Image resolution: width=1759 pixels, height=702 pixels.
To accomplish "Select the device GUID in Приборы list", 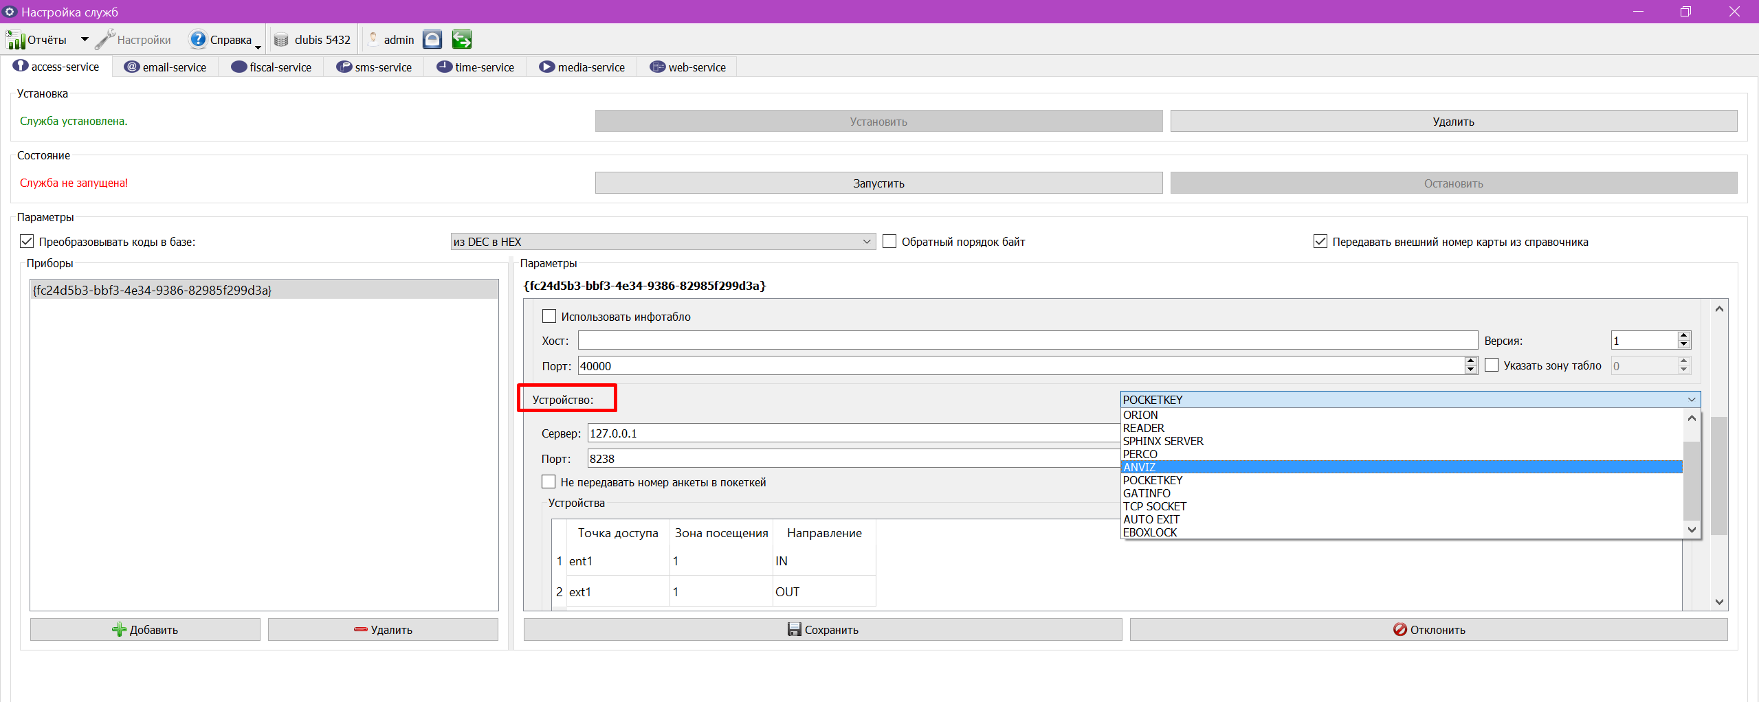I will 264,291.
